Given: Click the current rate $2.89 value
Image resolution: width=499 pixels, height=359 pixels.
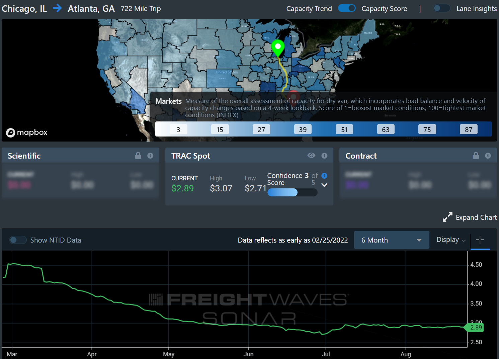Looking at the screenshot, I should pos(182,188).
